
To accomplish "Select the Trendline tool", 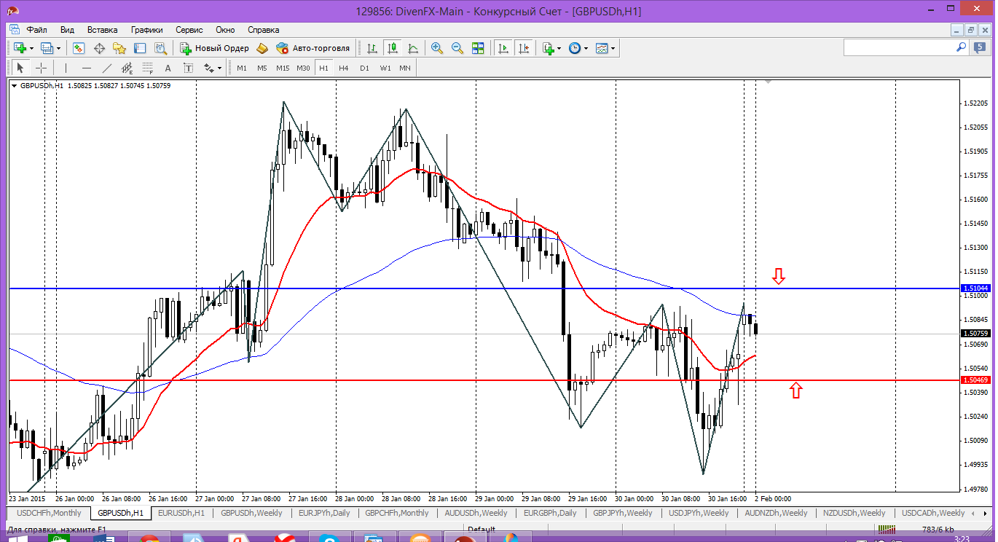I will pos(107,68).
